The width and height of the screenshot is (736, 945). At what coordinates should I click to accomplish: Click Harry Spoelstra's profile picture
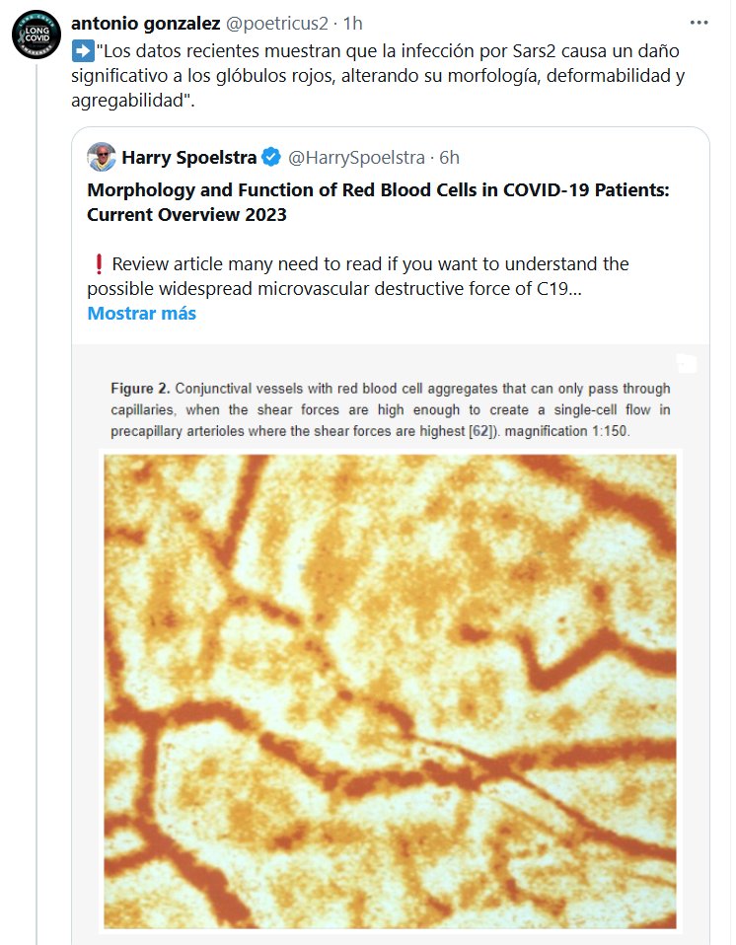pyautogui.click(x=101, y=157)
